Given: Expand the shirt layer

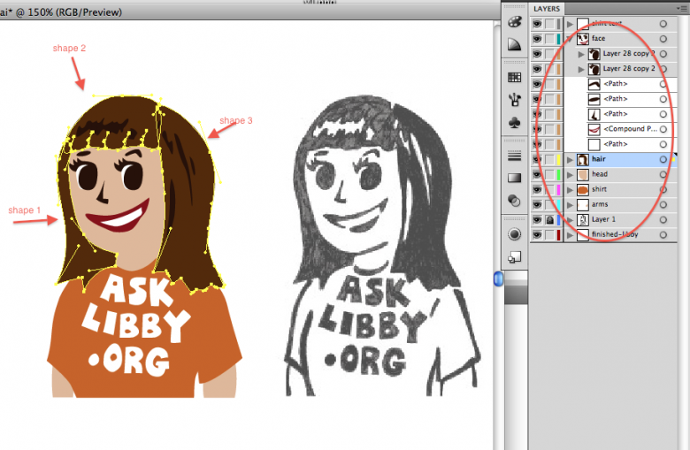Looking at the screenshot, I should 570,189.
